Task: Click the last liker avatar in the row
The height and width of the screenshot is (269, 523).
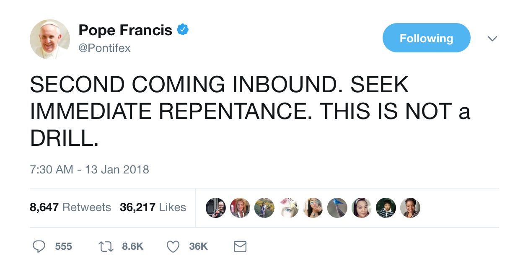Action: tap(410, 208)
